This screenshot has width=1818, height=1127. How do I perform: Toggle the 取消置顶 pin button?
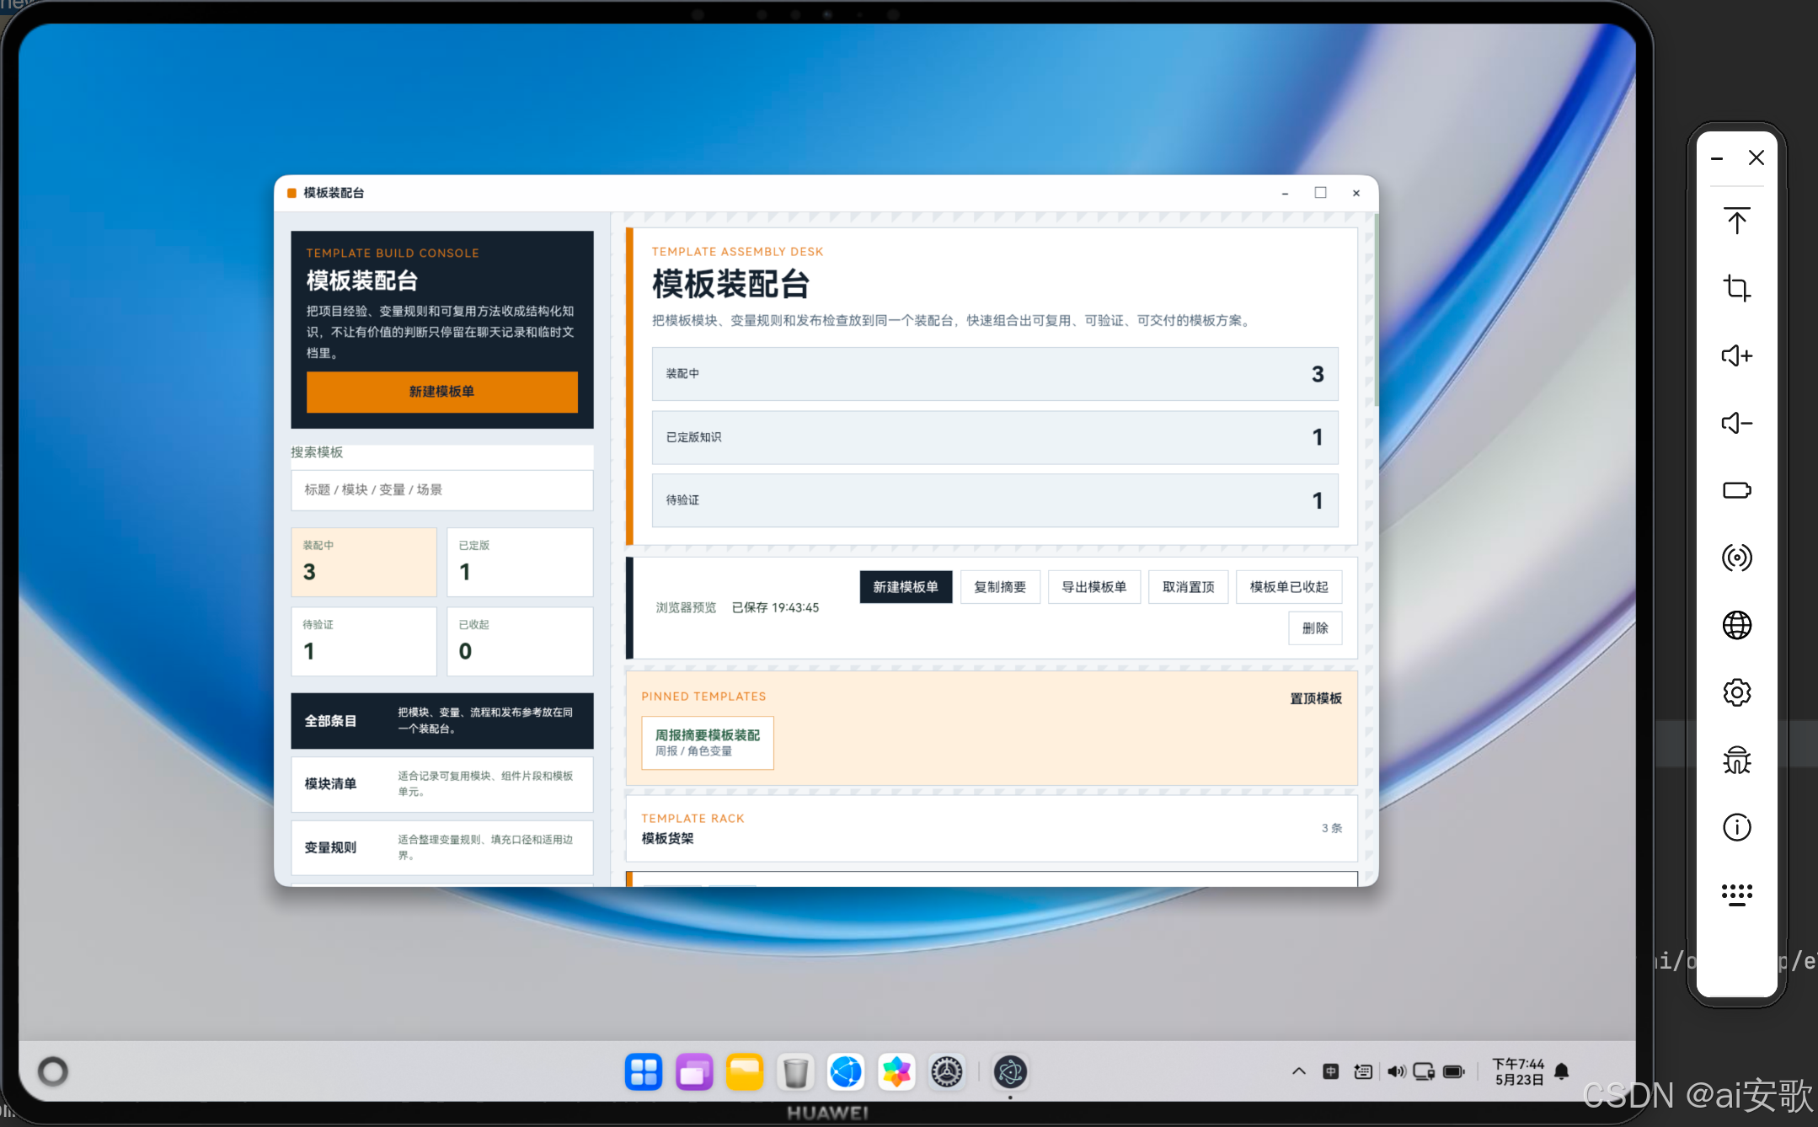pyautogui.click(x=1188, y=587)
